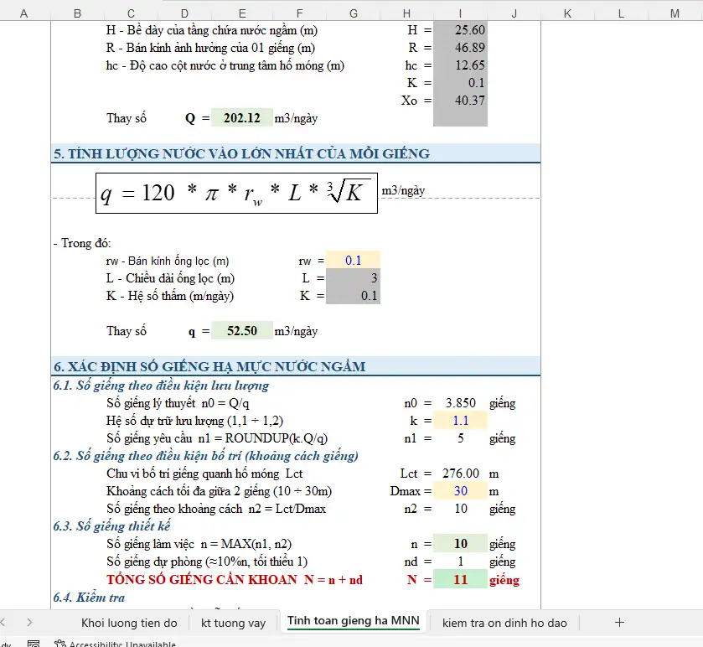Select the H value cell 25.60
The image size is (703, 647).
(x=461, y=30)
